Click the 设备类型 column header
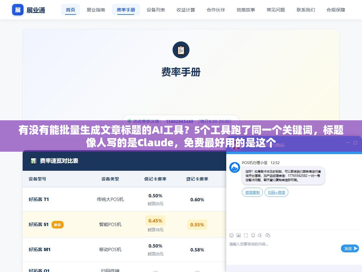 [x=110, y=179]
